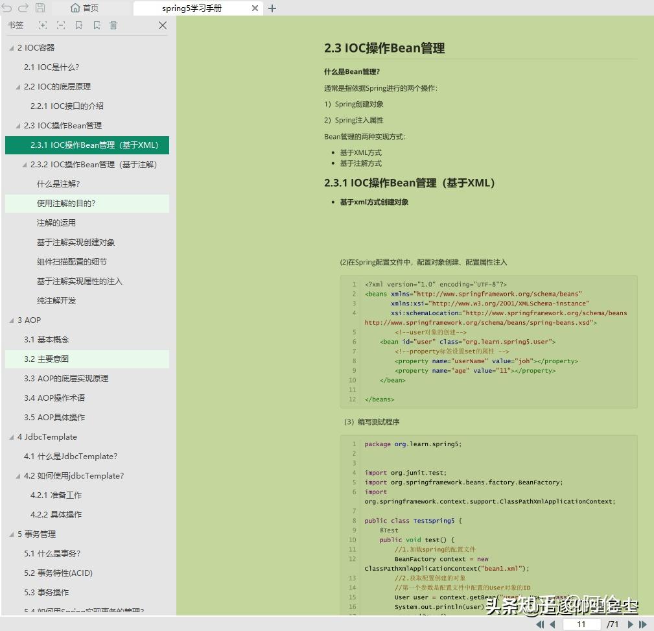The width and height of the screenshot is (654, 631).
Task: Collapse the 3 AOP tree node
Action: point(10,320)
